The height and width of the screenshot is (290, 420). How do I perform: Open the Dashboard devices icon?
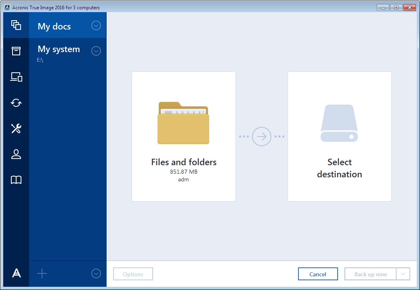click(x=16, y=77)
